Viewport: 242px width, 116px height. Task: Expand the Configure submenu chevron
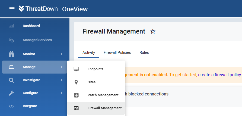pyautogui.click(x=62, y=93)
